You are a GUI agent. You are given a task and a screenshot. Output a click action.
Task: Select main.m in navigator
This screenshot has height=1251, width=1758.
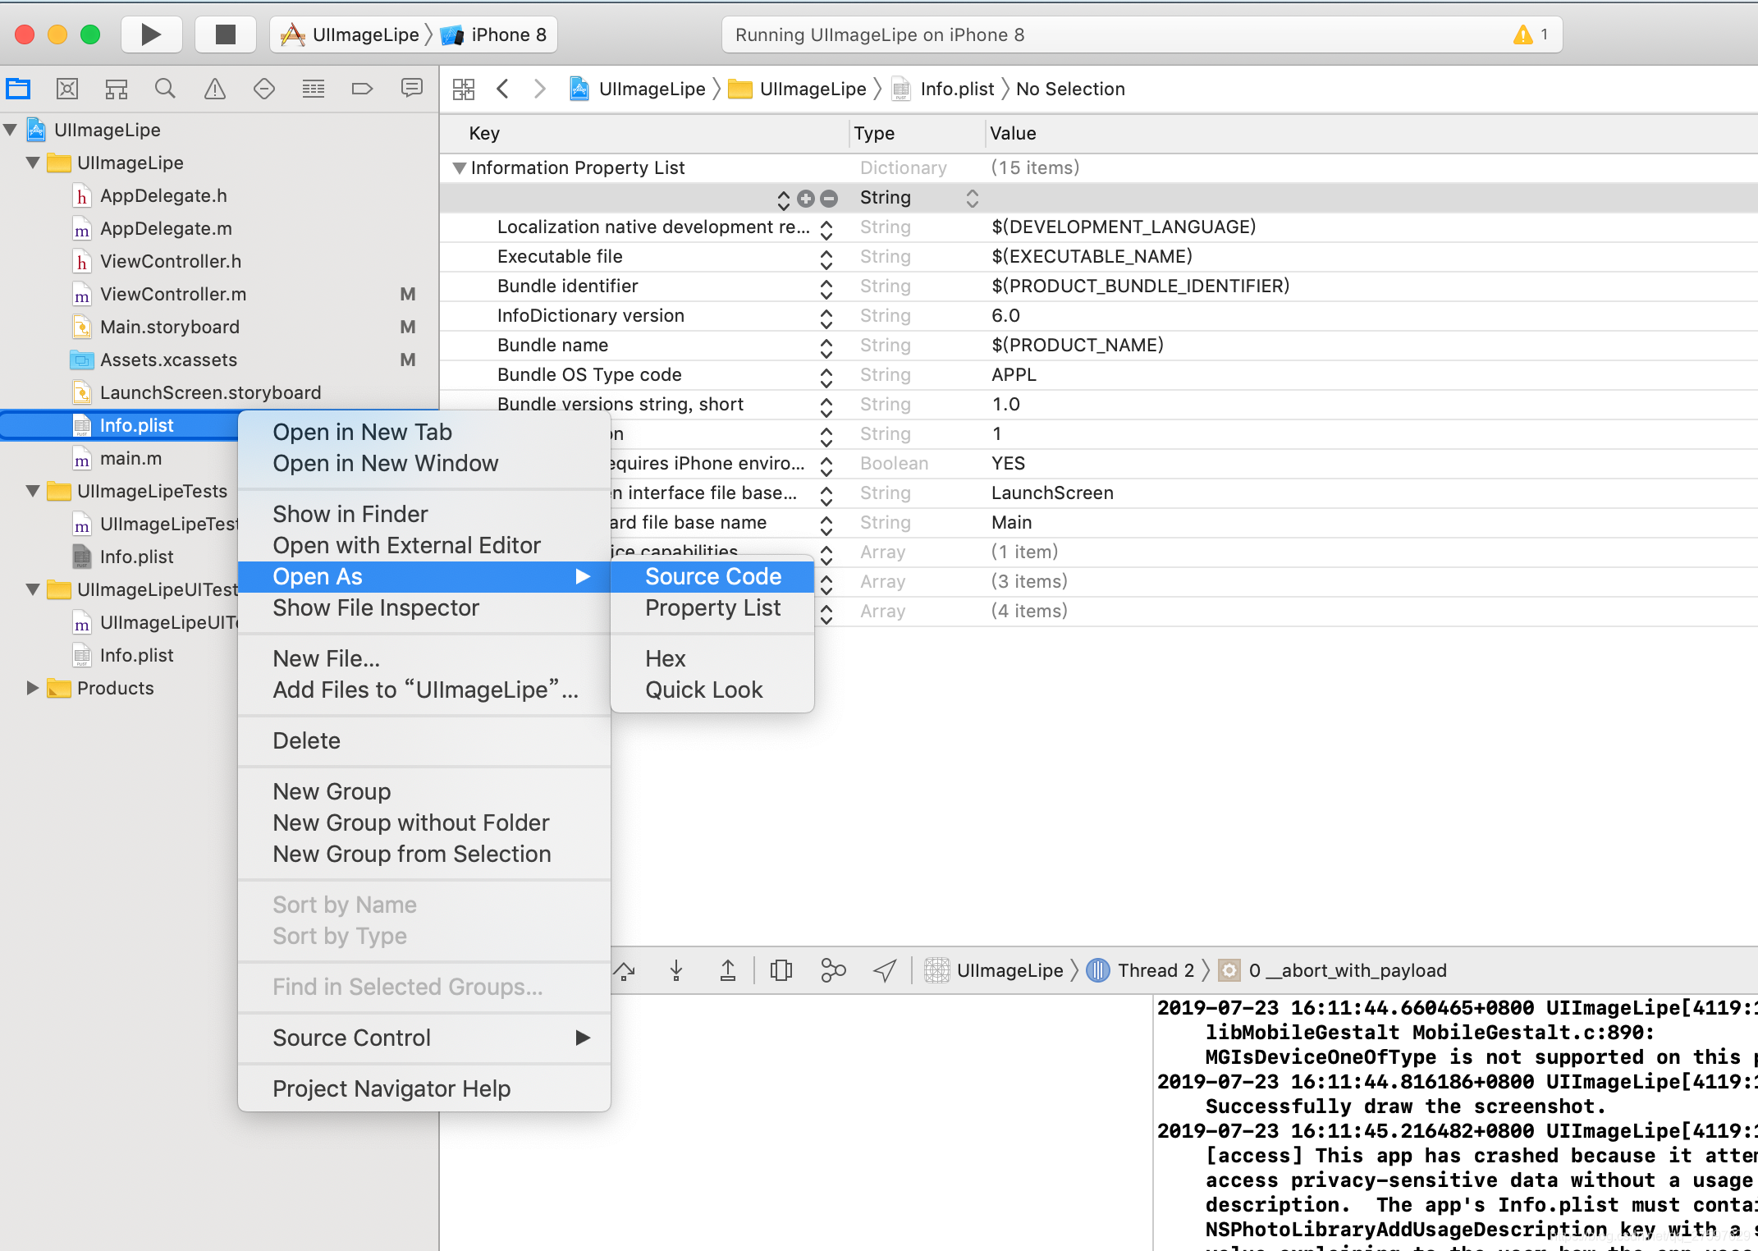[130, 458]
